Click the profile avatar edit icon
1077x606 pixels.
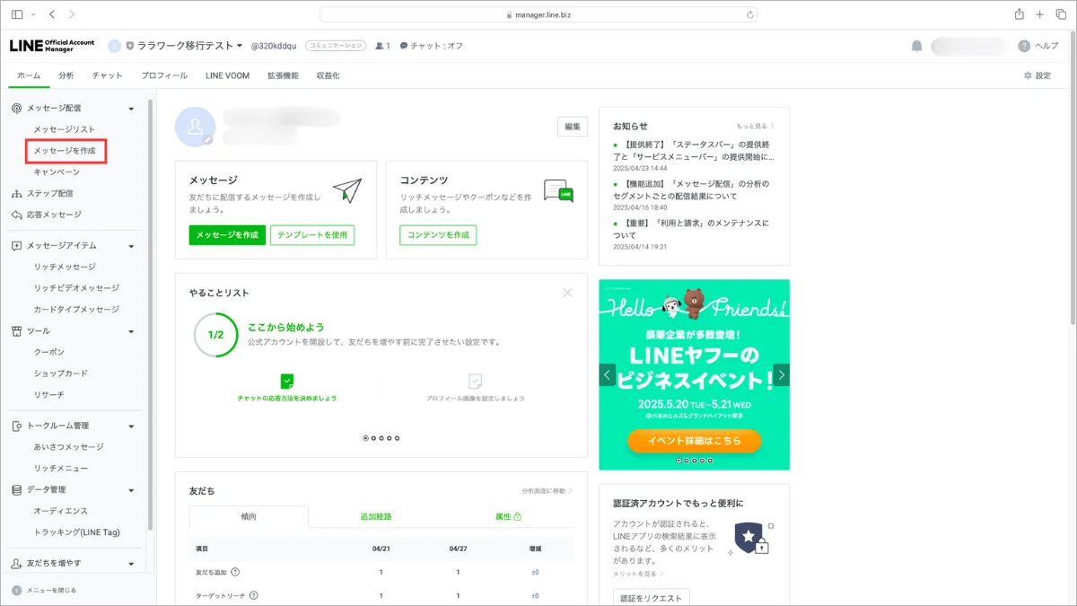pyautogui.click(x=208, y=139)
